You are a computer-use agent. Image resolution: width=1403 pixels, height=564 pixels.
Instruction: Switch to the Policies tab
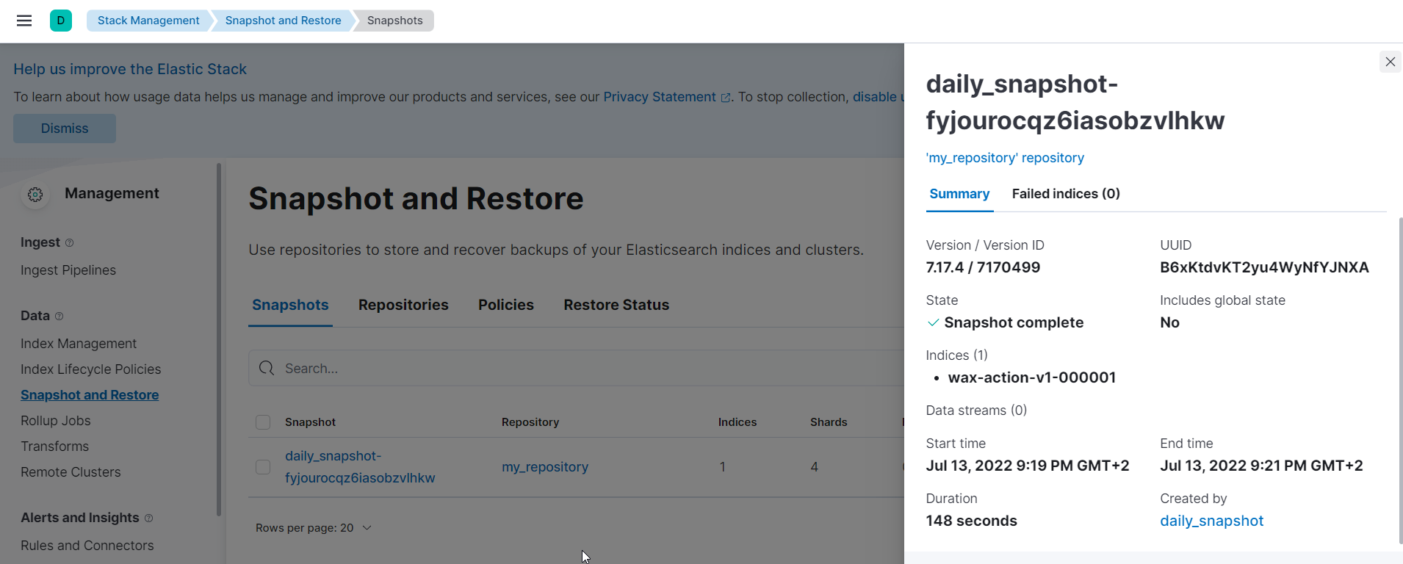tap(506, 305)
